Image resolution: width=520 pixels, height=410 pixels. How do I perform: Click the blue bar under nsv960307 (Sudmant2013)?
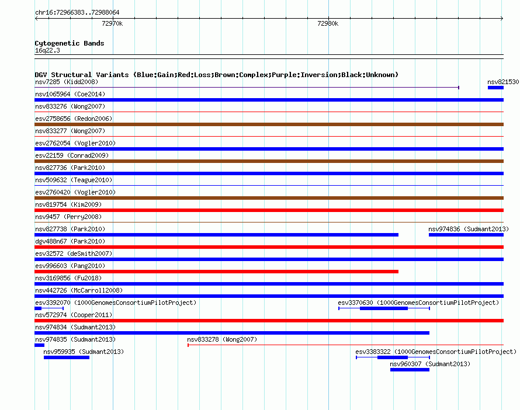tap(410, 370)
